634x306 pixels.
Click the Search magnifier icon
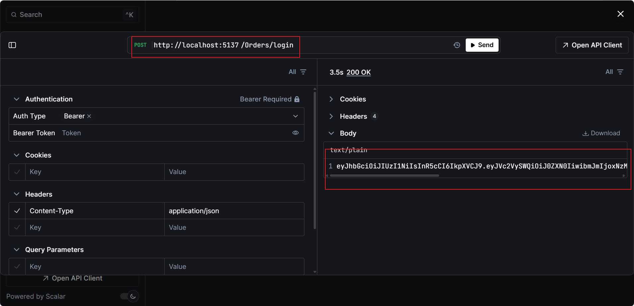pos(14,15)
